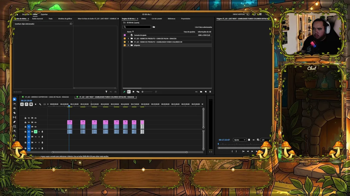Unmute track A1 with M button
The height and width of the screenshot is (196, 350).
[x=36, y=132]
